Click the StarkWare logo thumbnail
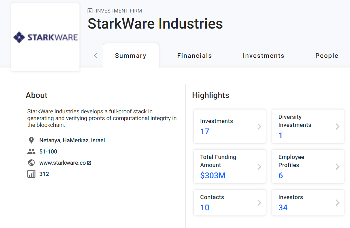Screen dimensions: 350x228 [45, 37]
